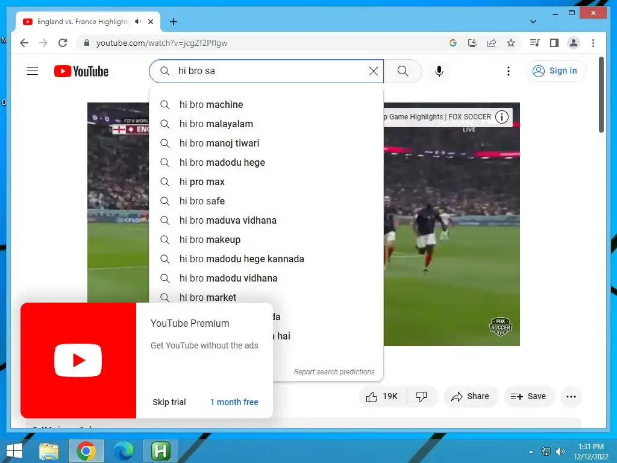Click the address bar URL
Screen dimensions: 617x463
point(161,43)
